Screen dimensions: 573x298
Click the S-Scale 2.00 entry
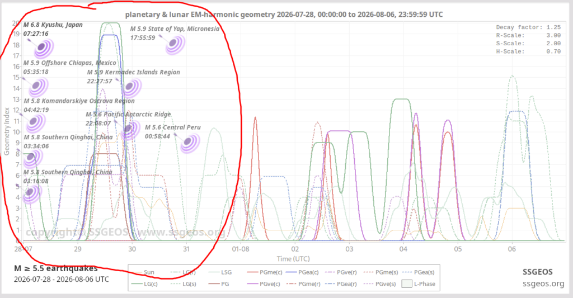click(528, 44)
